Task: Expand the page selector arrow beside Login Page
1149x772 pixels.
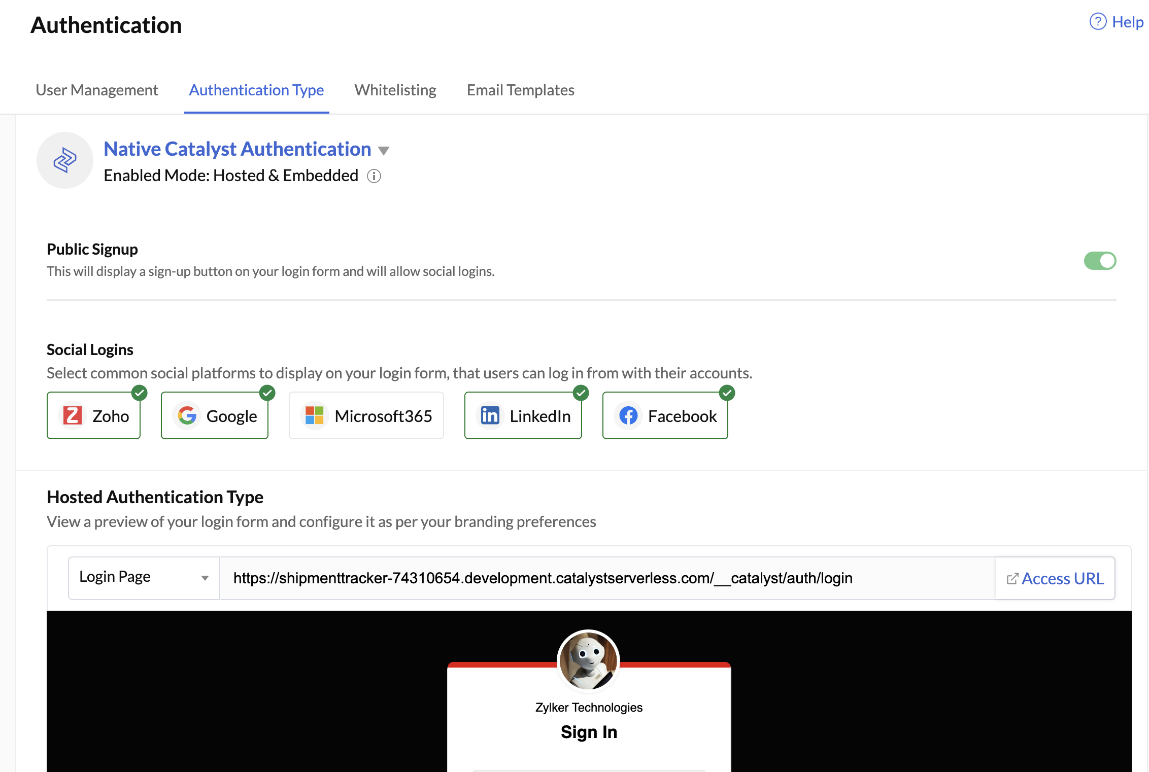Action: [x=205, y=578]
